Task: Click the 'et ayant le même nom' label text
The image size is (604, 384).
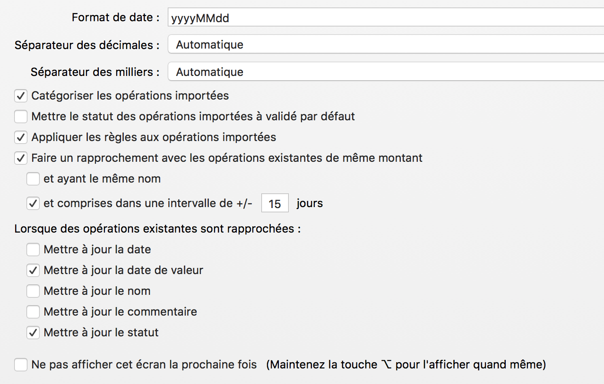Action: pyautogui.click(x=102, y=179)
